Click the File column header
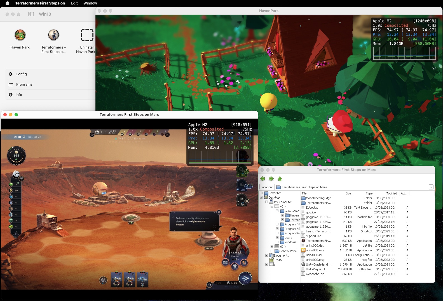This screenshot has height=301, width=443. pos(316,193)
